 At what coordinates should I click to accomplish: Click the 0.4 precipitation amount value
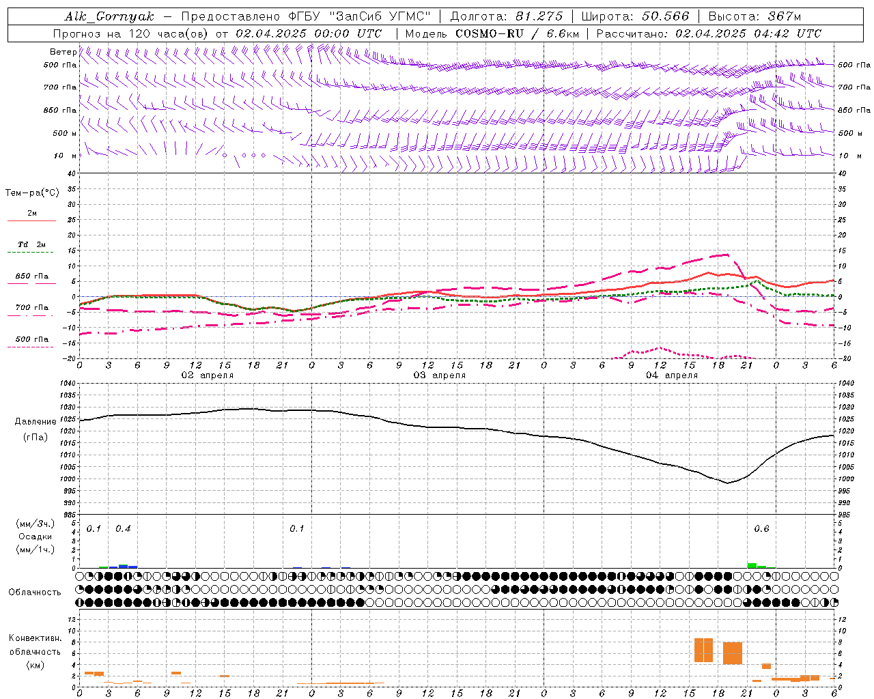(x=124, y=529)
